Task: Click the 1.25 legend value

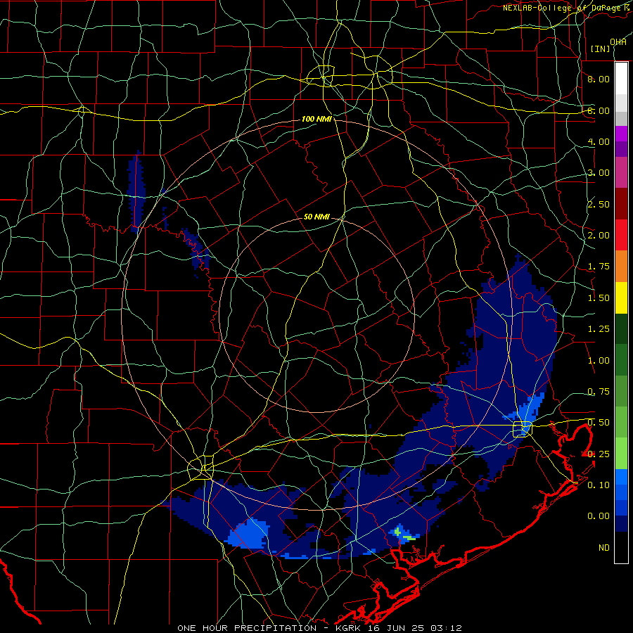Action: click(x=599, y=329)
